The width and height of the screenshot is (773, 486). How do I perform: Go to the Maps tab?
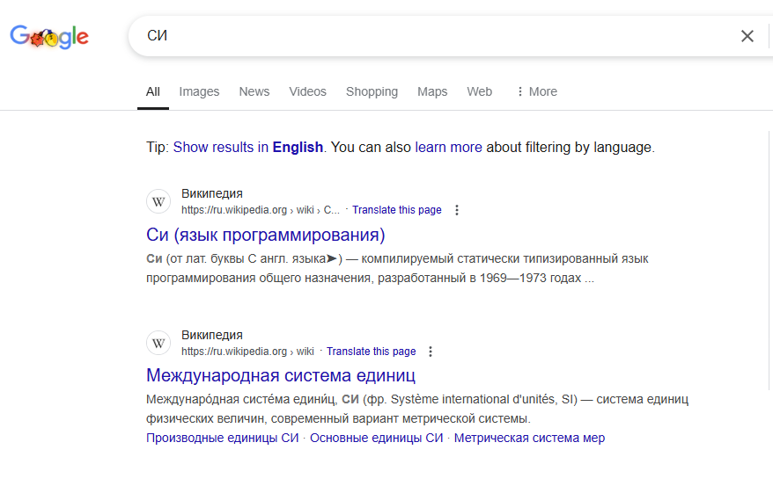[x=432, y=91]
